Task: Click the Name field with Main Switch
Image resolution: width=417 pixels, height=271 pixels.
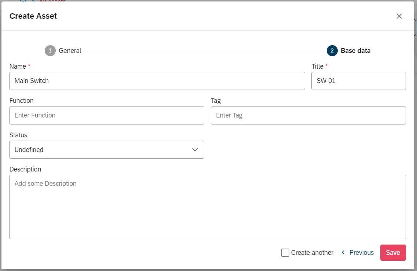Action: (x=157, y=81)
